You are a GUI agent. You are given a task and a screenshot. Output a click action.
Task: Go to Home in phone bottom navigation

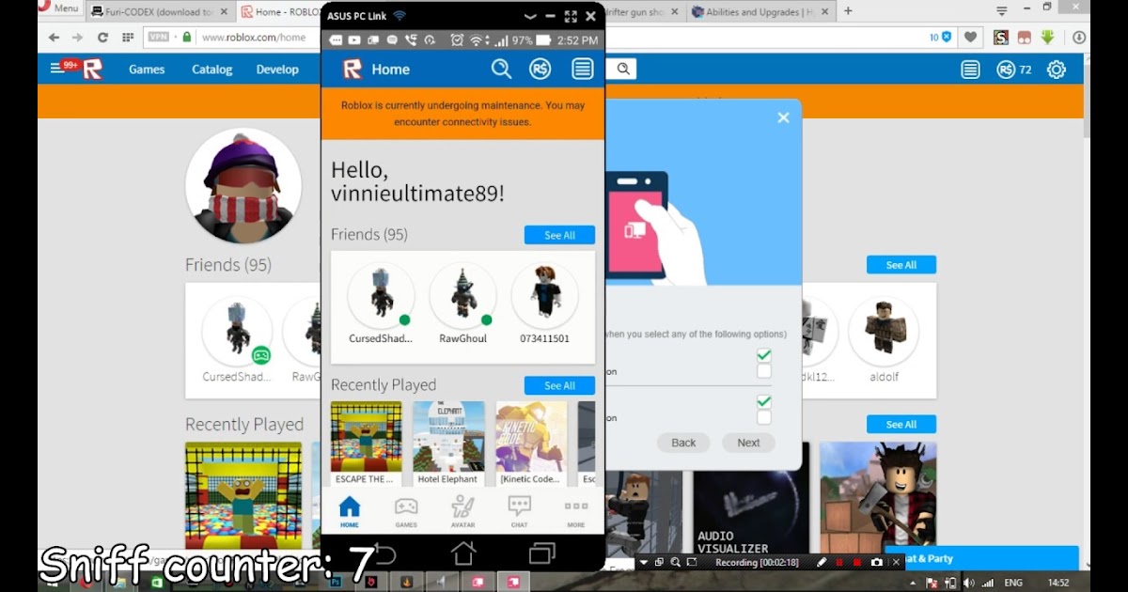[x=350, y=512]
